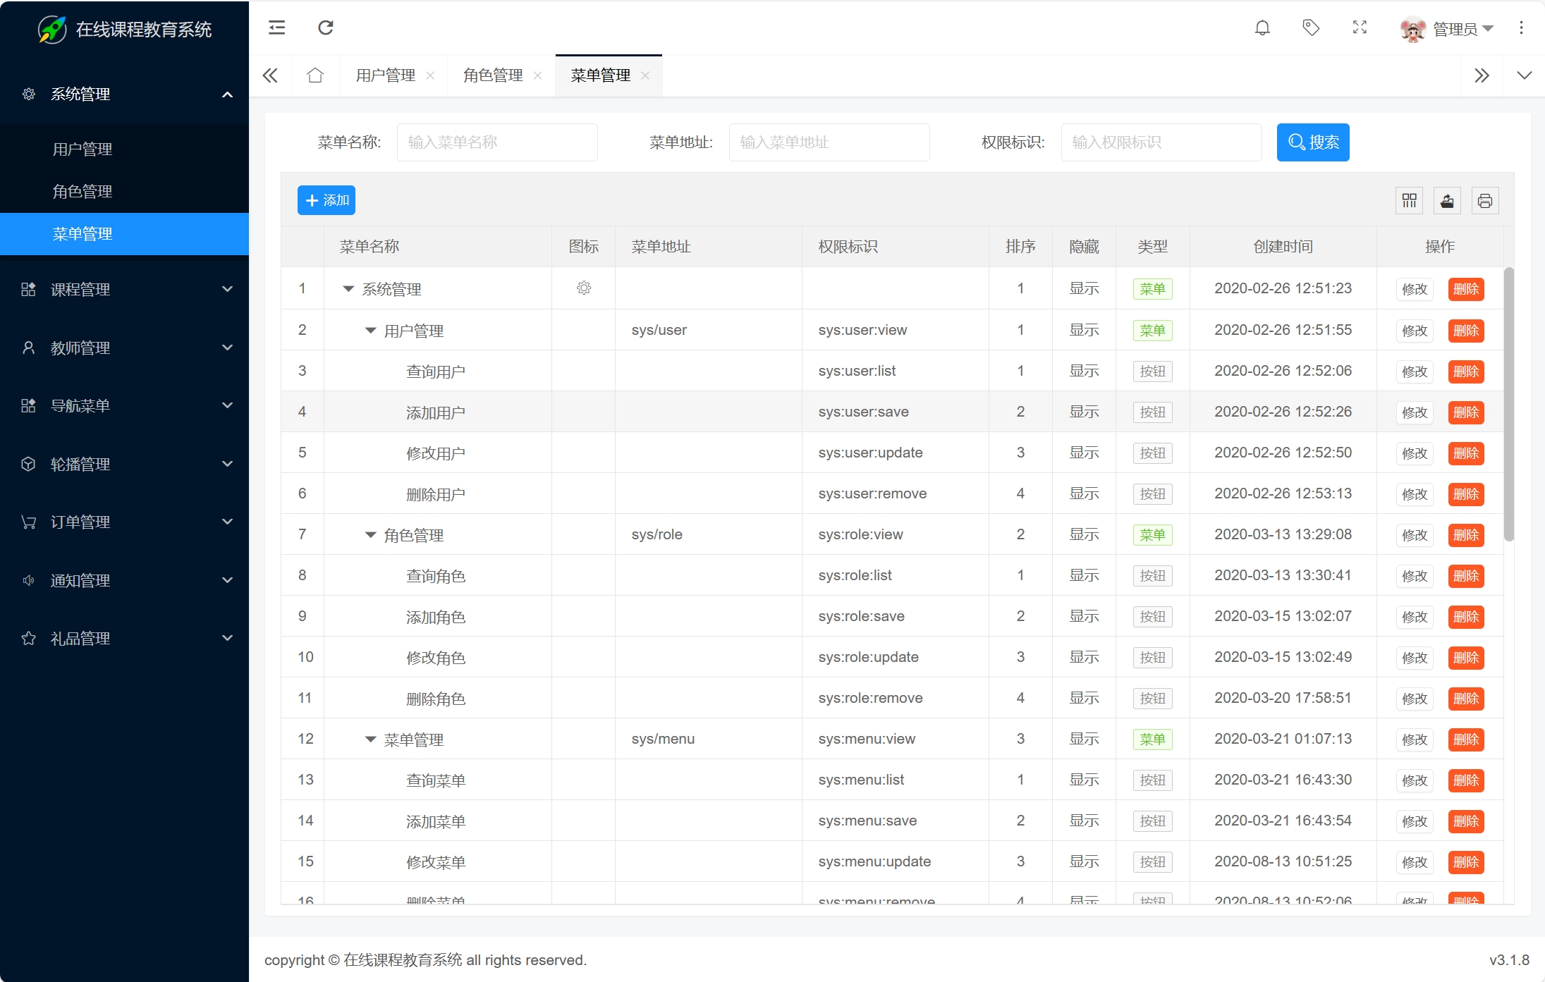Click the print table icon
Image resolution: width=1545 pixels, height=982 pixels.
1485,201
